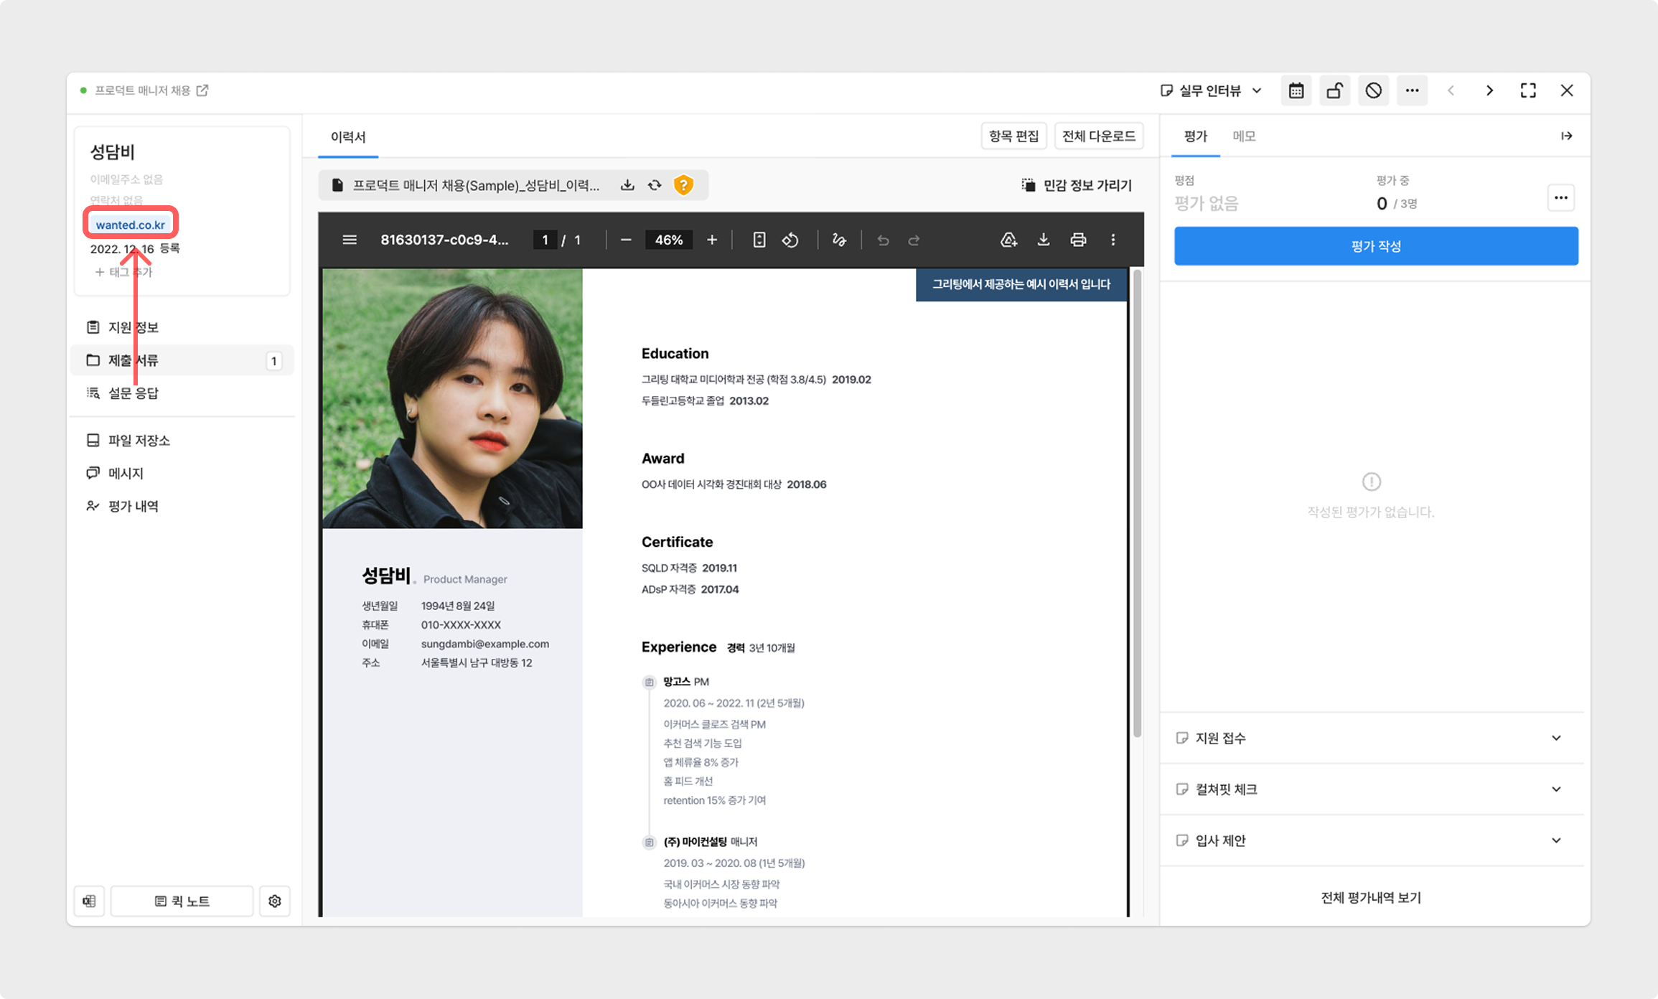Viewport: 1658px width, 999px height.
Task: Undo the last PDF annotation
Action: point(884,240)
